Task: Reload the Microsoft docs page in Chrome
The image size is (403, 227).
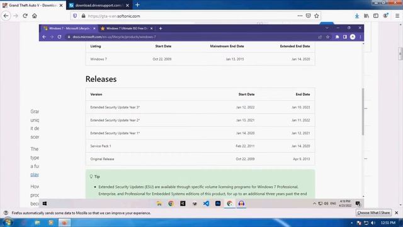Action: click(x=59, y=37)
